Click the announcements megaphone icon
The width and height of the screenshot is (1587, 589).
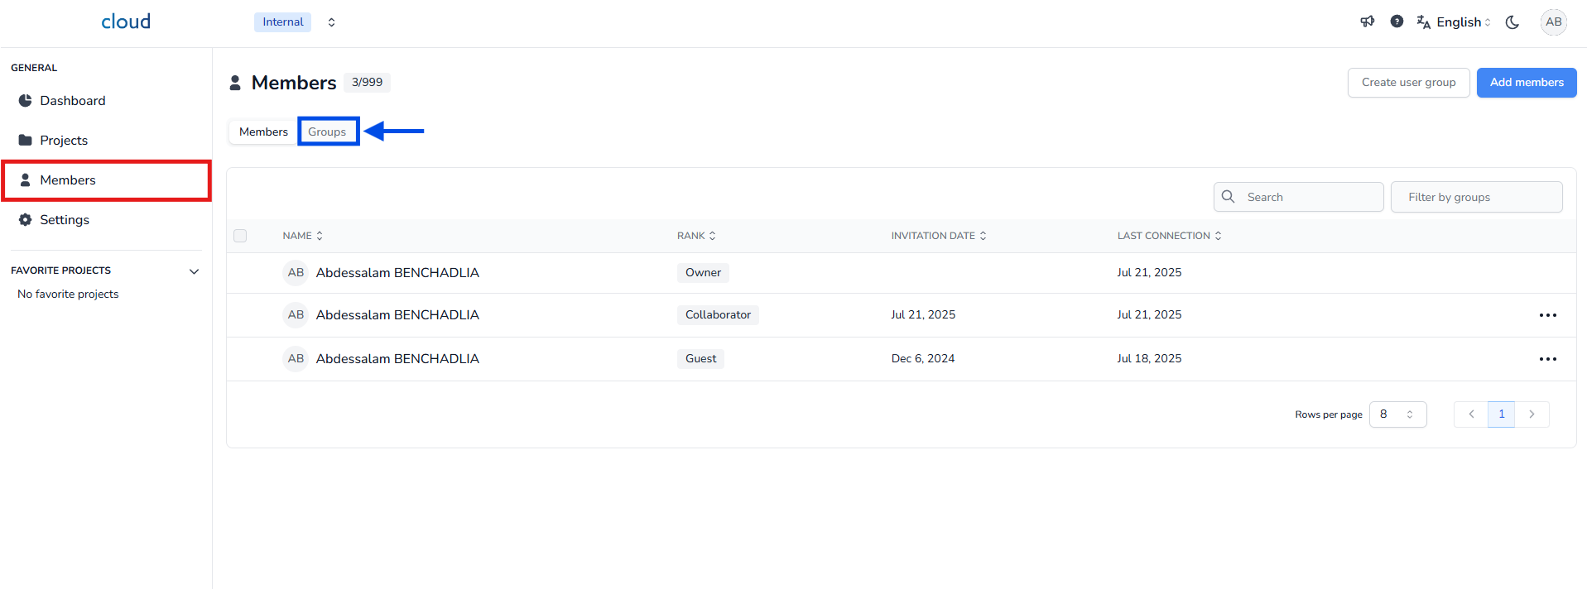[1367, 22]
